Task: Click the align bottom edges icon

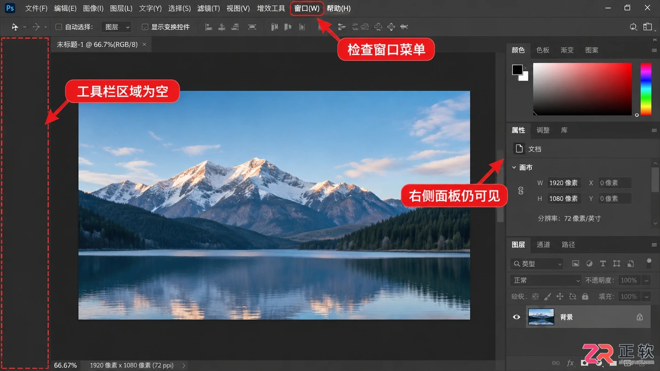Action: (x=302, y=27)
